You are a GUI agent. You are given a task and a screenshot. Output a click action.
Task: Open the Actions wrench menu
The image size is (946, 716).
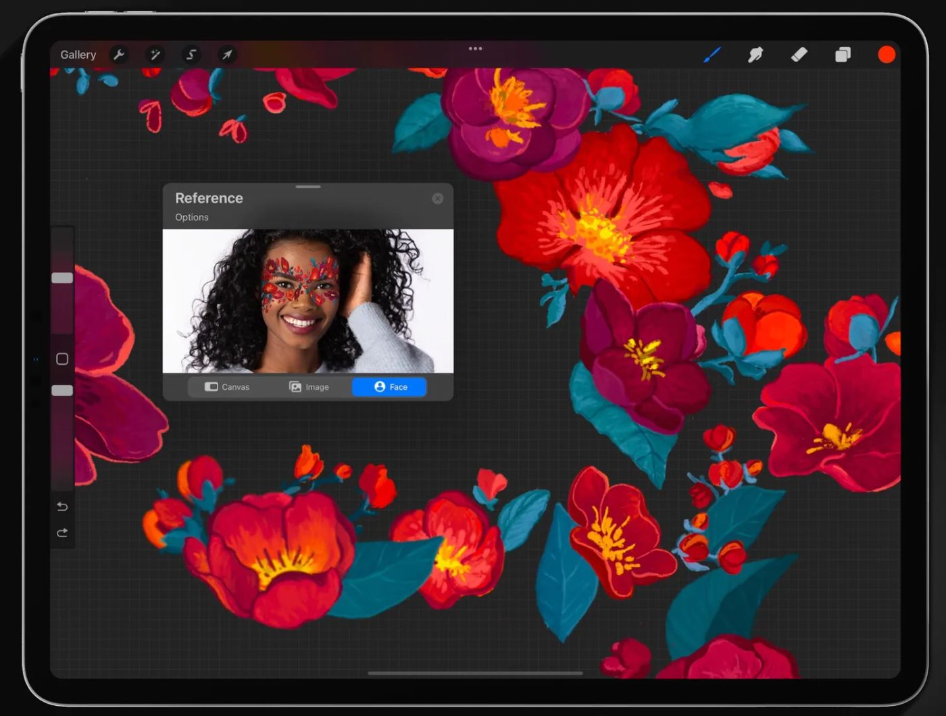(119, 55)
